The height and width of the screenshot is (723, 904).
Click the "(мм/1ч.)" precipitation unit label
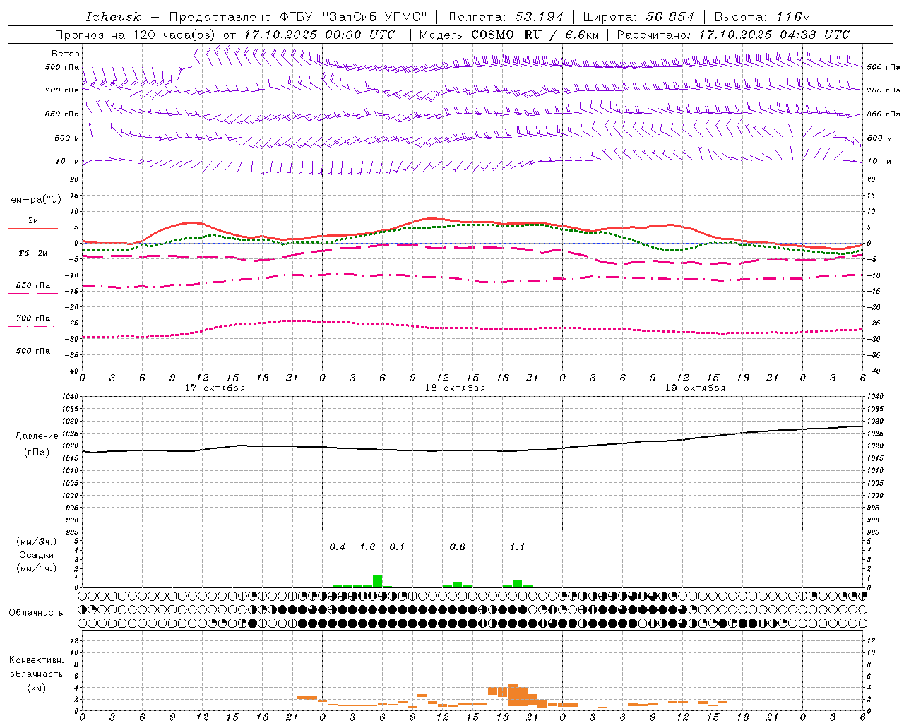coord(37,568)
